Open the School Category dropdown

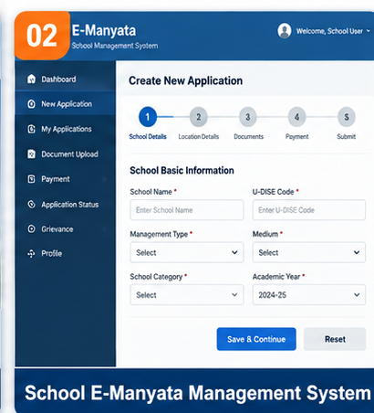pos(187,294)
